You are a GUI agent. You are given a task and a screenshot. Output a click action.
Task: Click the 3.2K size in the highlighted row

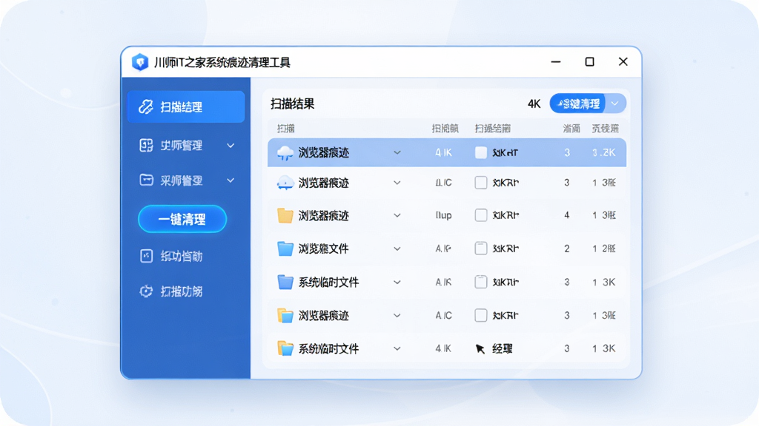coord(604,152)
